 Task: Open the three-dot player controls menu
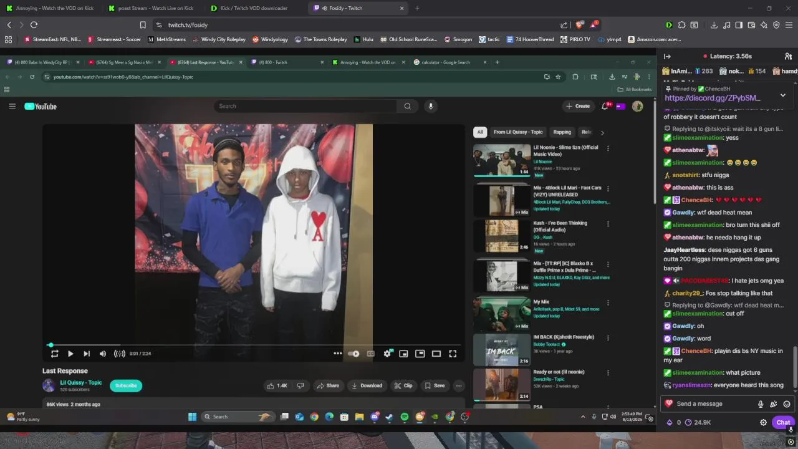(337, 354)
